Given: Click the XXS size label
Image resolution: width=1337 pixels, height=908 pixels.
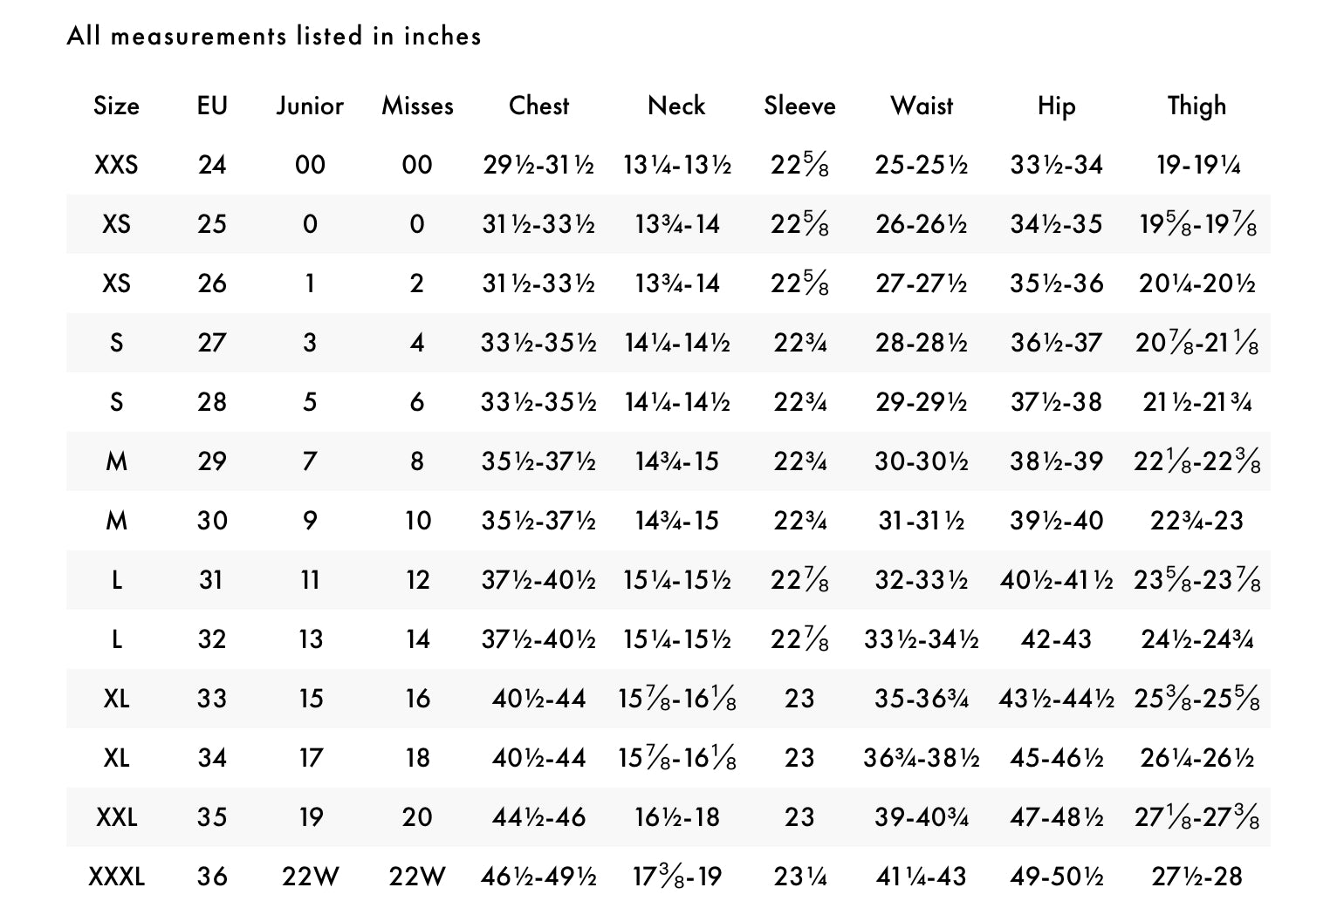Looking at the screenshot, I should point(116,165).
